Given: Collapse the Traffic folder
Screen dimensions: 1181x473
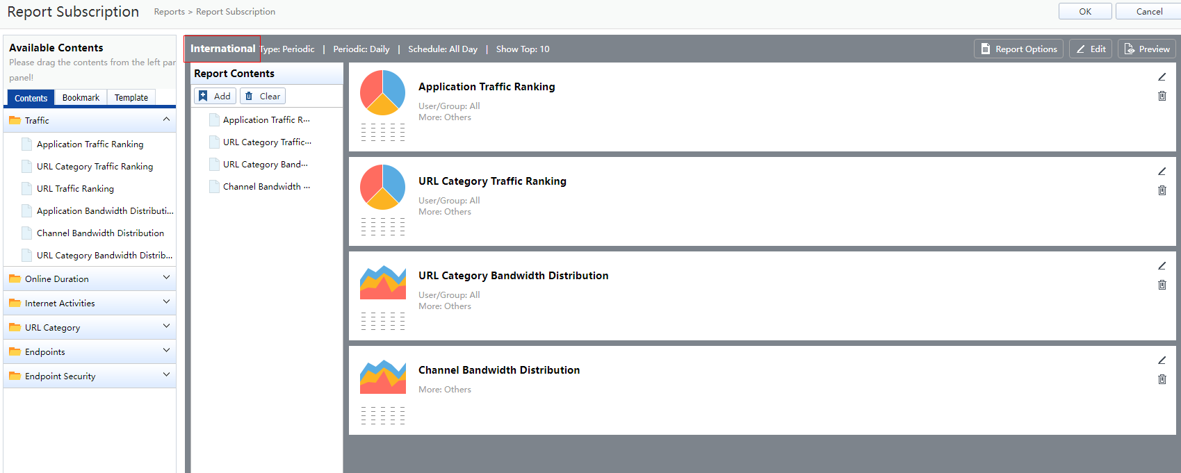Looking at the screenshot, I should click(x=166, y=120).
